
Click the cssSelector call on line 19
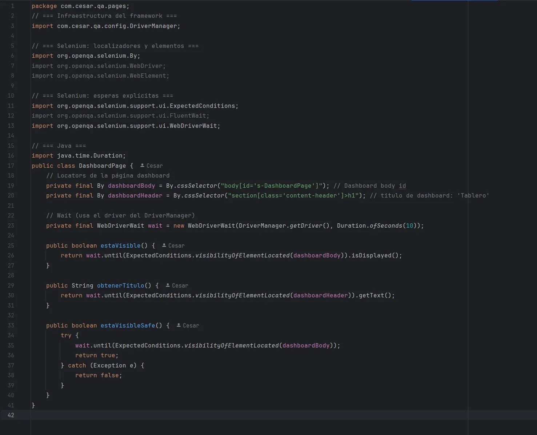click(x=197, y=186)
